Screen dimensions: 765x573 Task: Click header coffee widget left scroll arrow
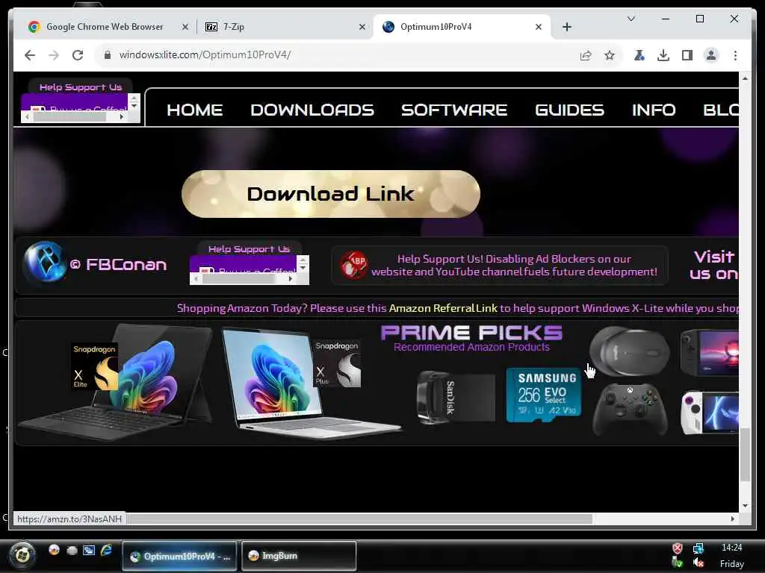pyautogui.click(x=28, y=117)
